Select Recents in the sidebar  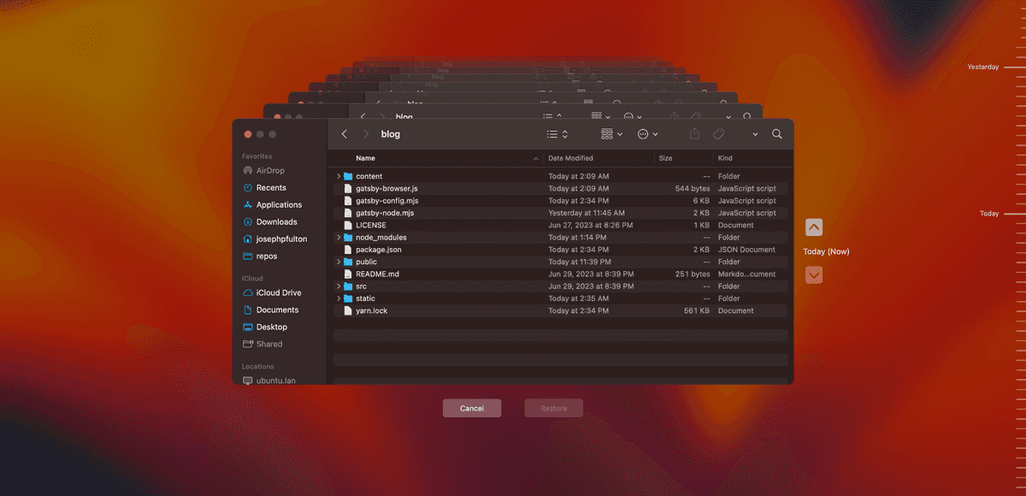pos(271,187)
